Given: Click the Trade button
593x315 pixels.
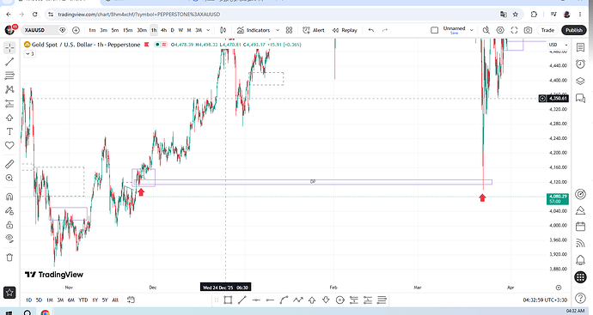Looking at the screenshot, I should point(547,30).
